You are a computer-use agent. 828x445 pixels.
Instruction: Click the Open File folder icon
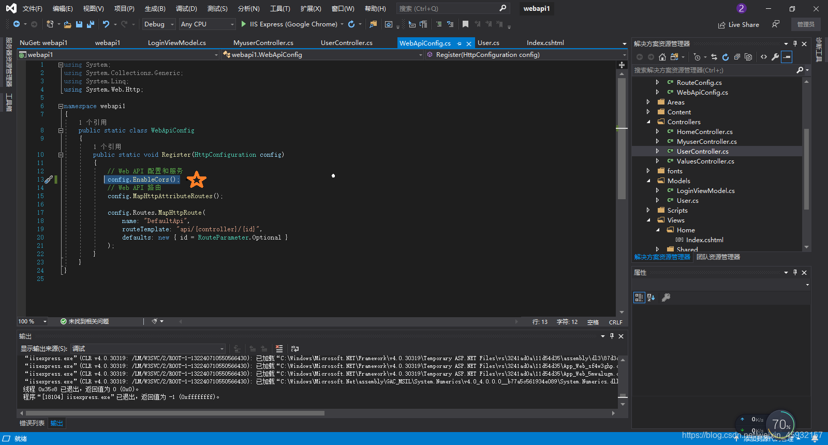point(67,24)
